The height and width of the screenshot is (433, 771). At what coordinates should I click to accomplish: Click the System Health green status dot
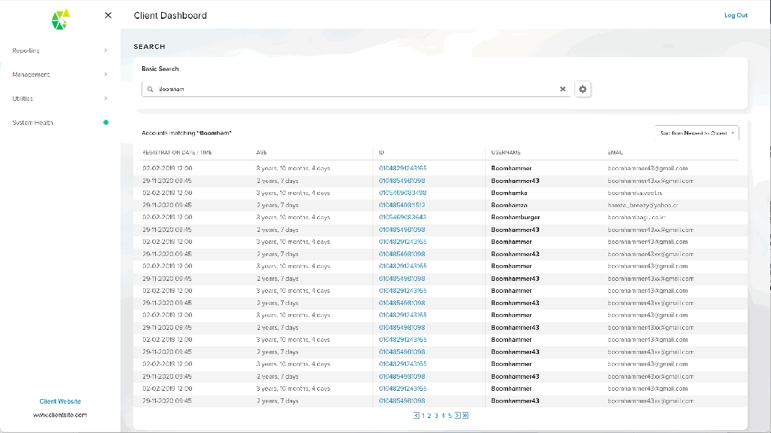pyautogui.click(x=105, y=122)
